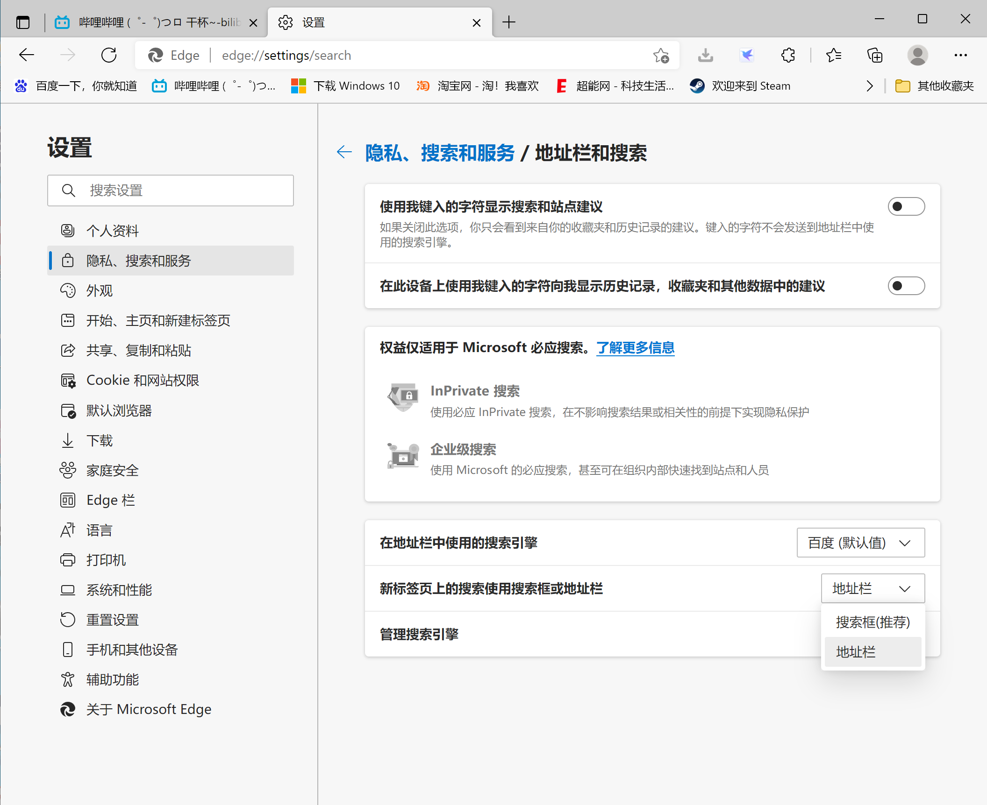Close the 设置 tab

pos(476,22)
